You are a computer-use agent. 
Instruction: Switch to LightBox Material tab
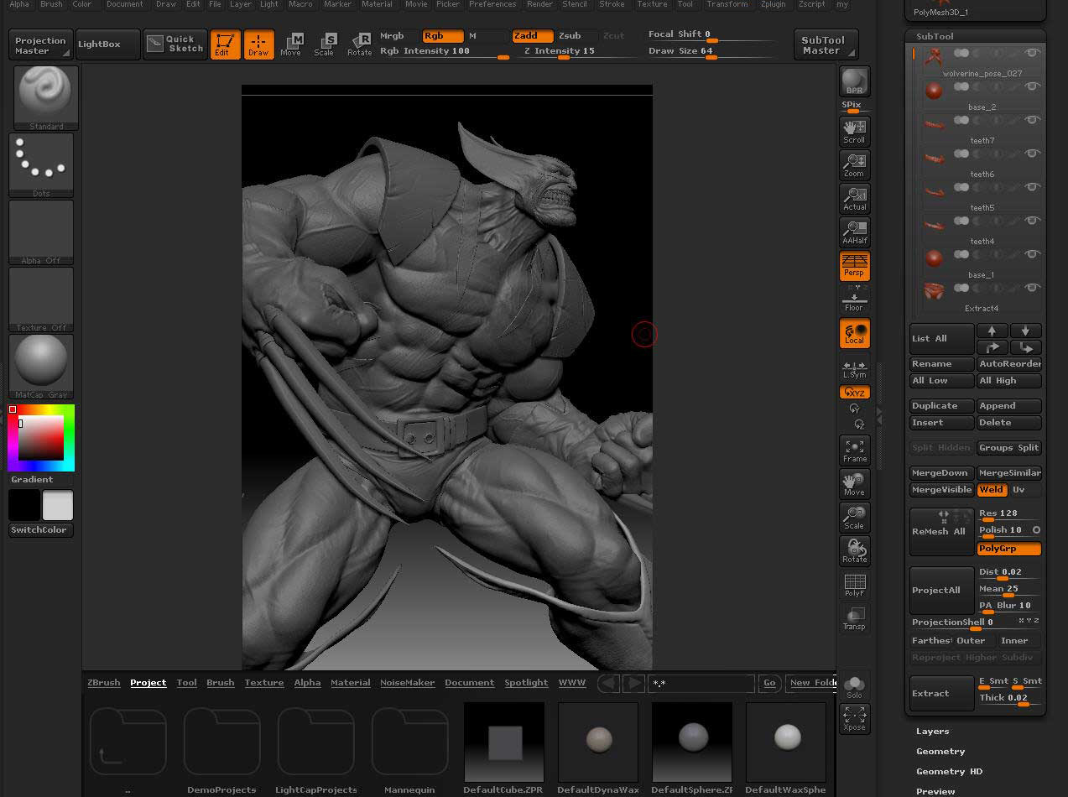[x=350, y=683]
